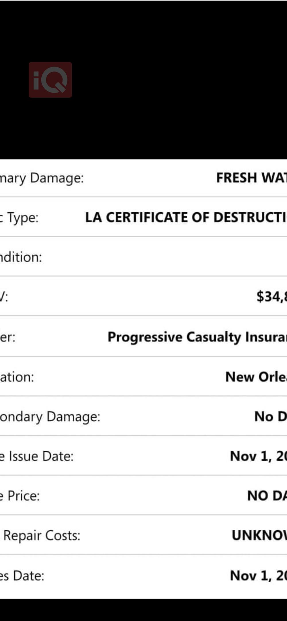Select the NO DA price value
Screen dimensions: 287x621
coord(267,496)
